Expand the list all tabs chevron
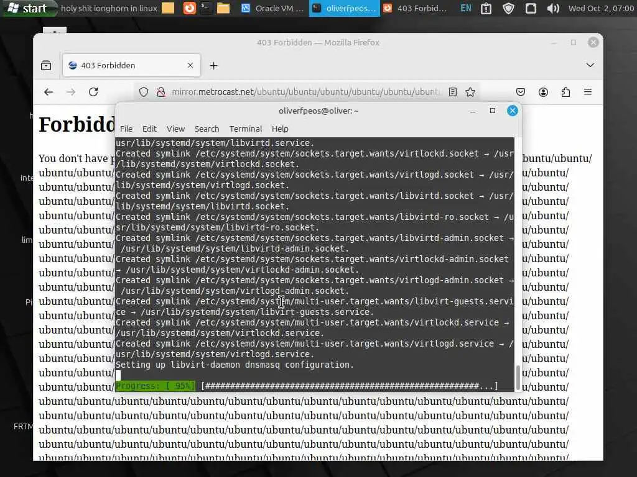This screenshot has height=477, width=637. (x=590, y=65)
